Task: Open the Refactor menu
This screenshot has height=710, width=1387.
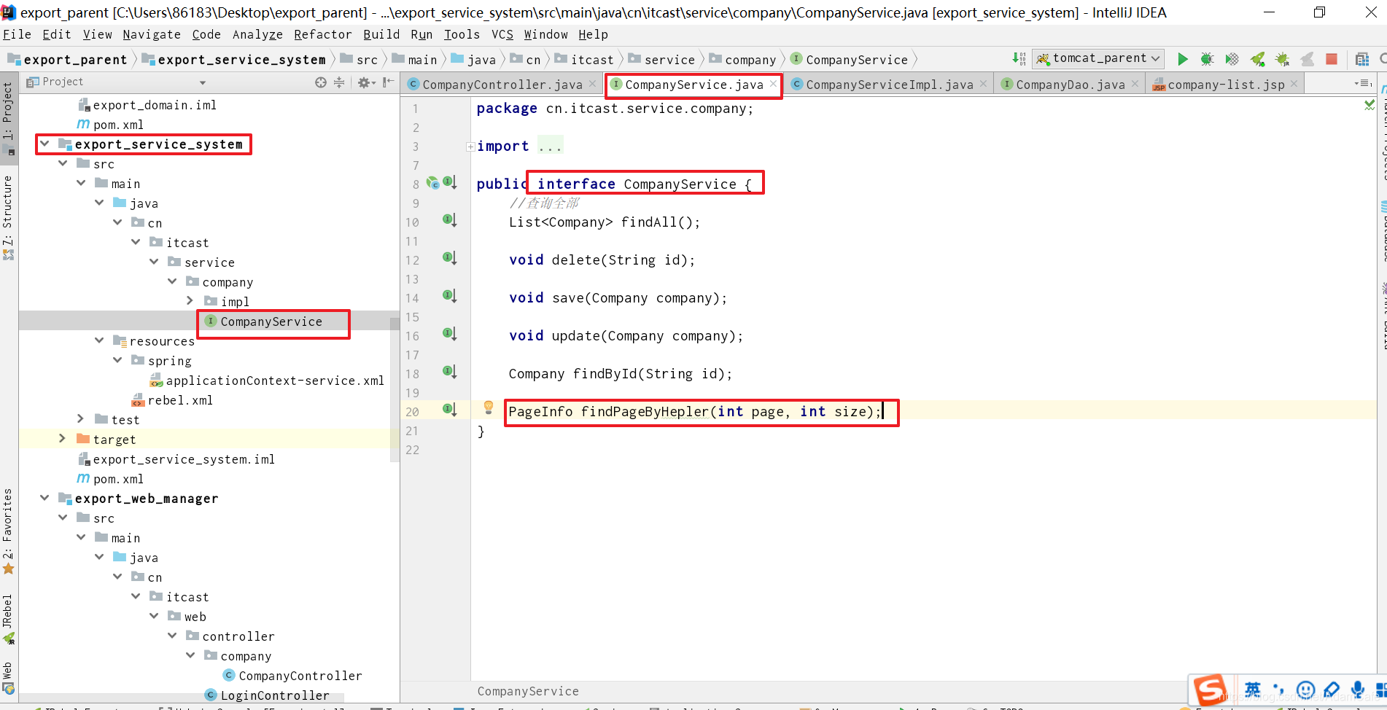Action: tap(323, 34)
